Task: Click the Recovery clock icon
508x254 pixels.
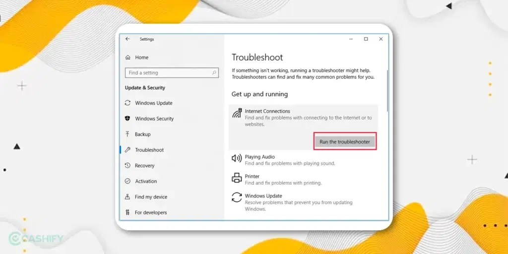Action: click(127, 166)
